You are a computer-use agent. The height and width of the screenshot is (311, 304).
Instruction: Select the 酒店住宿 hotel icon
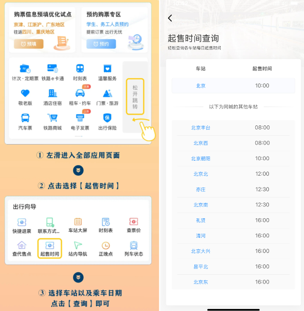pyautogui.click(x=52, y=93)
